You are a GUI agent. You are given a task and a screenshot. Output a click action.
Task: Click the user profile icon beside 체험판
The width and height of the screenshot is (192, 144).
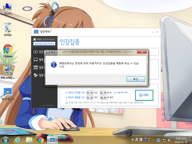35,39
